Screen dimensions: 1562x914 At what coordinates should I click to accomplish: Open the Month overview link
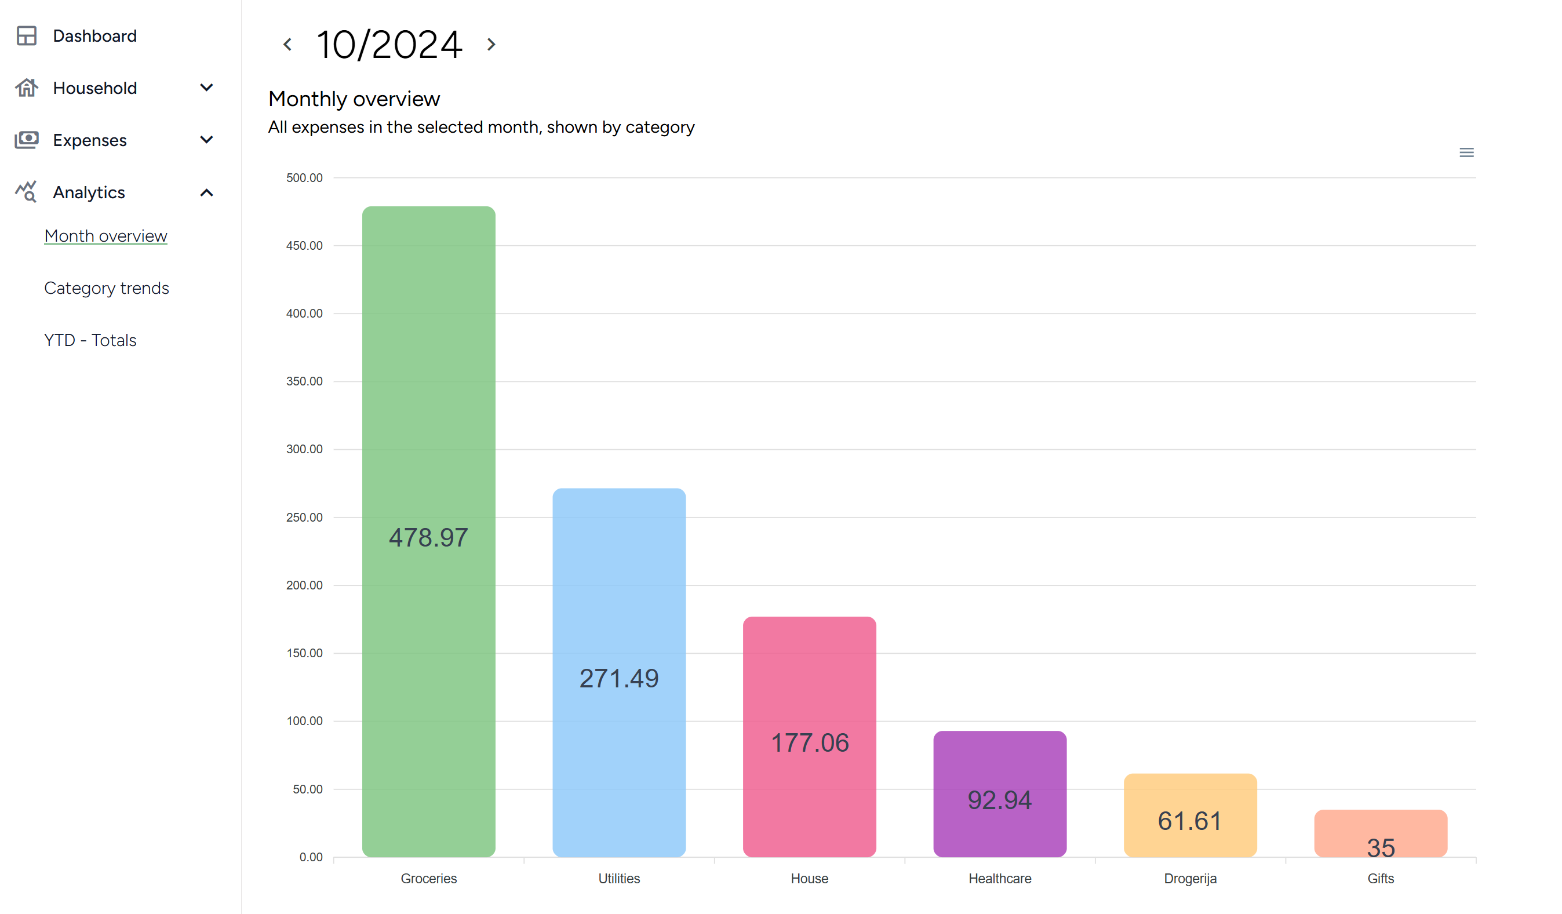105,236
